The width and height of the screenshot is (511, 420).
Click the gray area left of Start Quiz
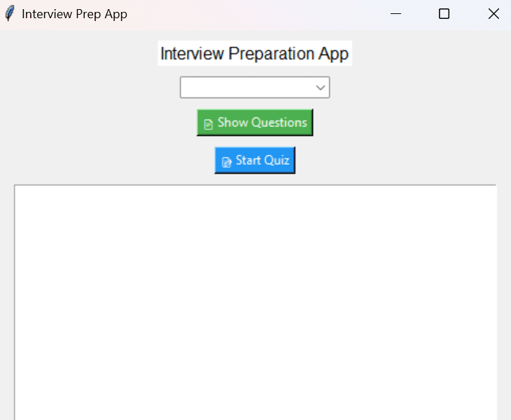[x=114, y=160]
